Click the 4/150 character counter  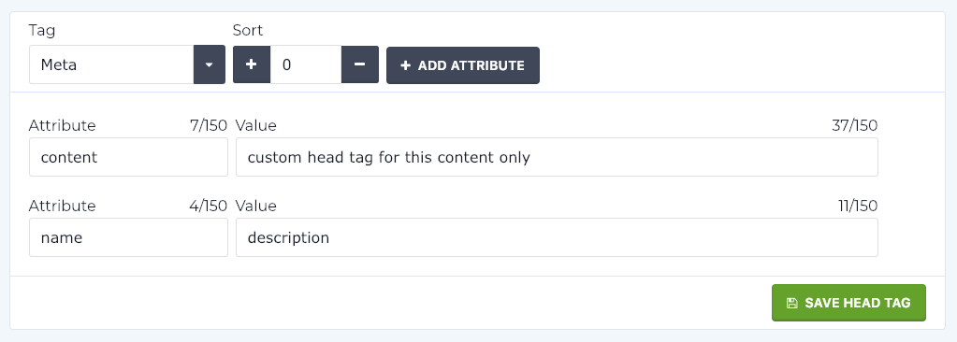click(x=208, y=207)
